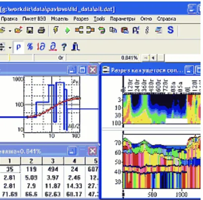The height and width of the screenshot is (200, 203).
Task: Expand dropdown arrow next to open folder icon
Action: coord(10,31)
